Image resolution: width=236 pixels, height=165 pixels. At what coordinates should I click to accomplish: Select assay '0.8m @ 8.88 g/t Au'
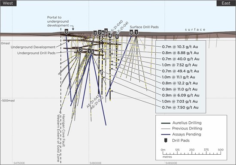pyautogui.click(x=180, y=53)
